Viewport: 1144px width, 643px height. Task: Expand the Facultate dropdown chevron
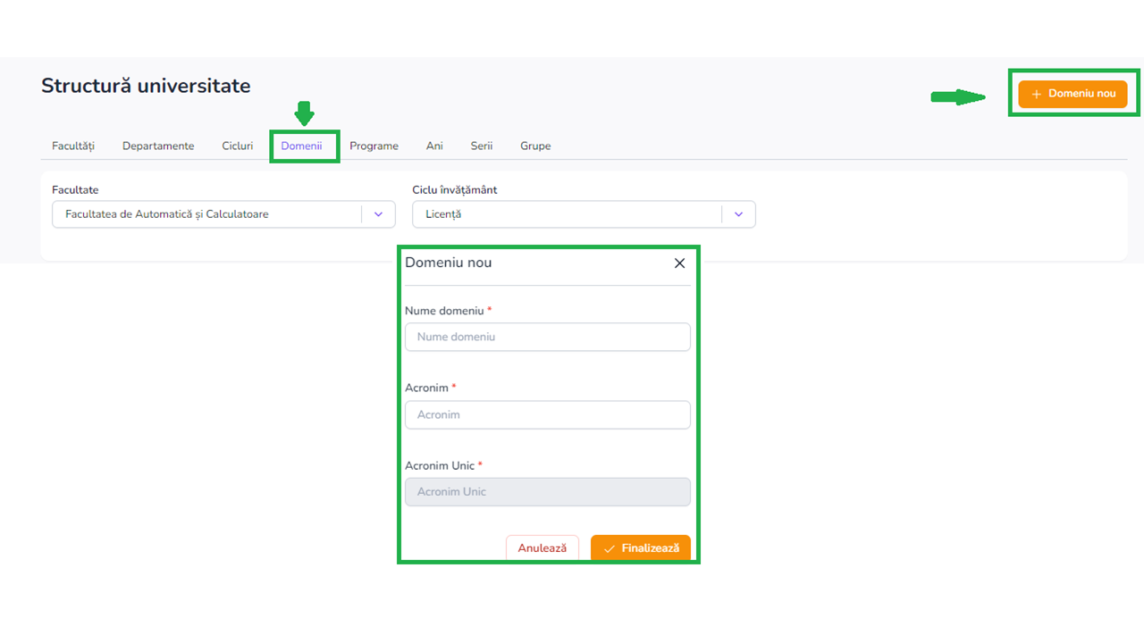click(x=378, y=214)
